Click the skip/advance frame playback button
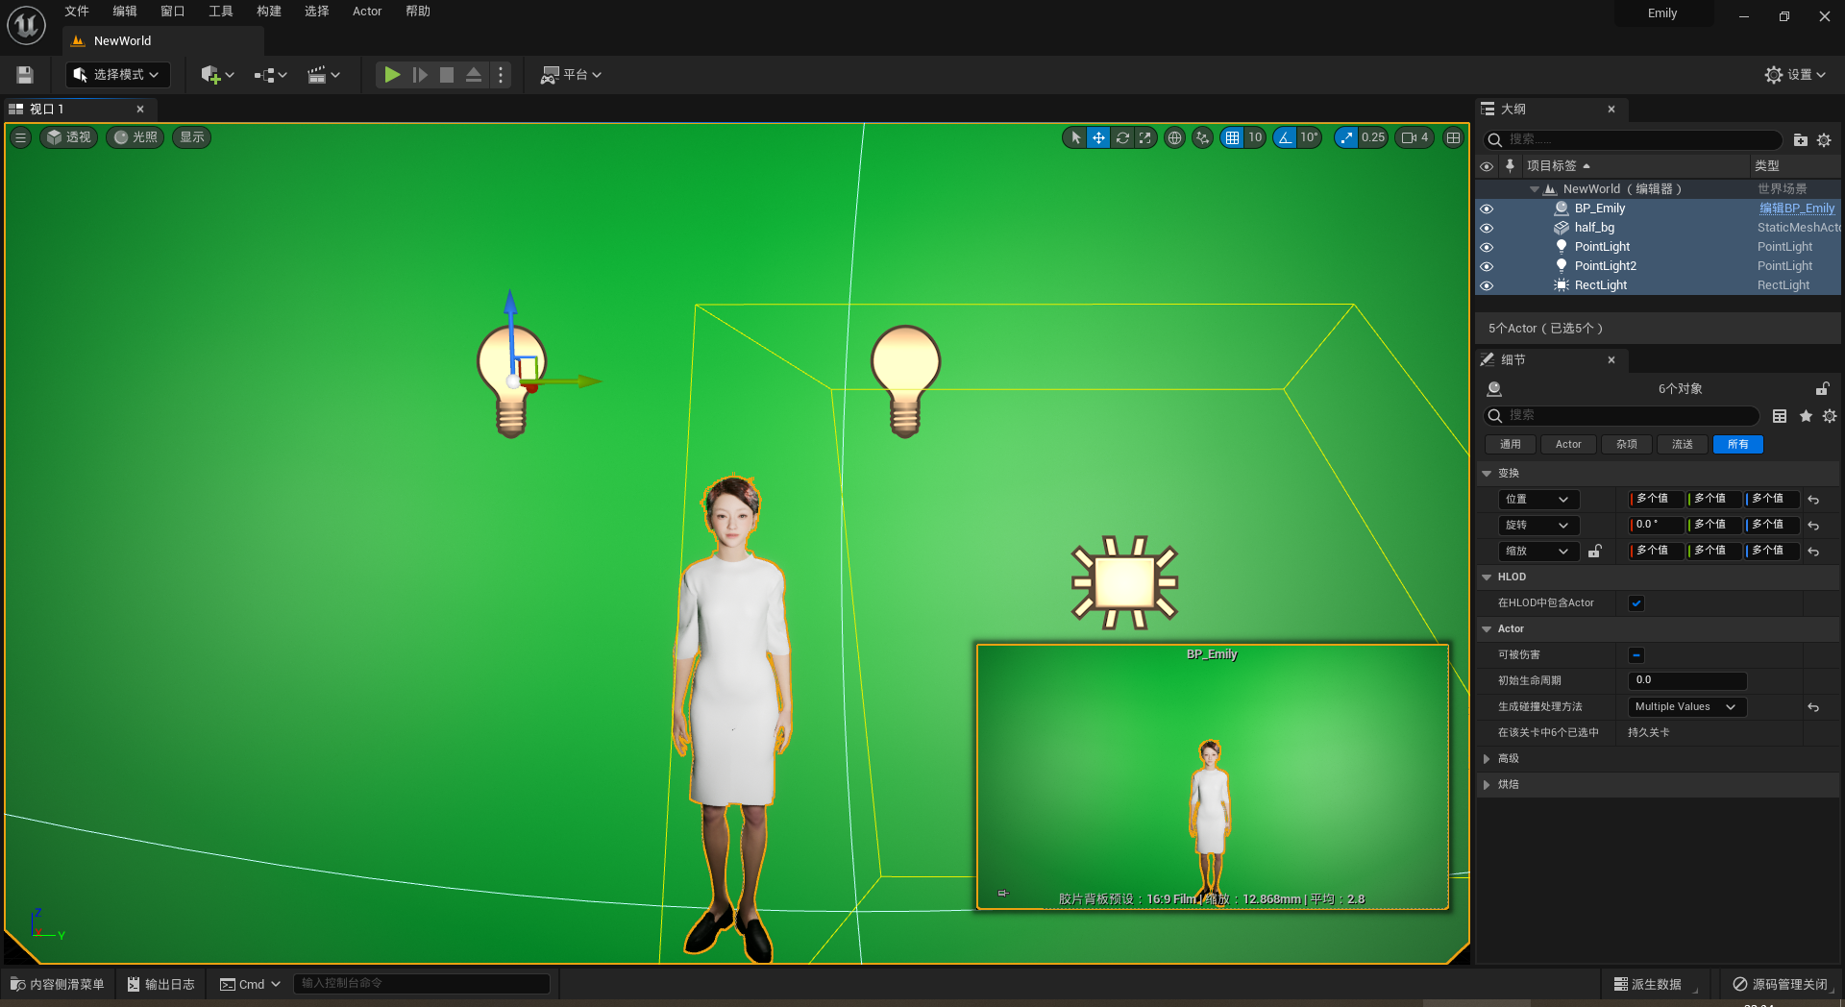1845x1007 pixels. point(420,75)
